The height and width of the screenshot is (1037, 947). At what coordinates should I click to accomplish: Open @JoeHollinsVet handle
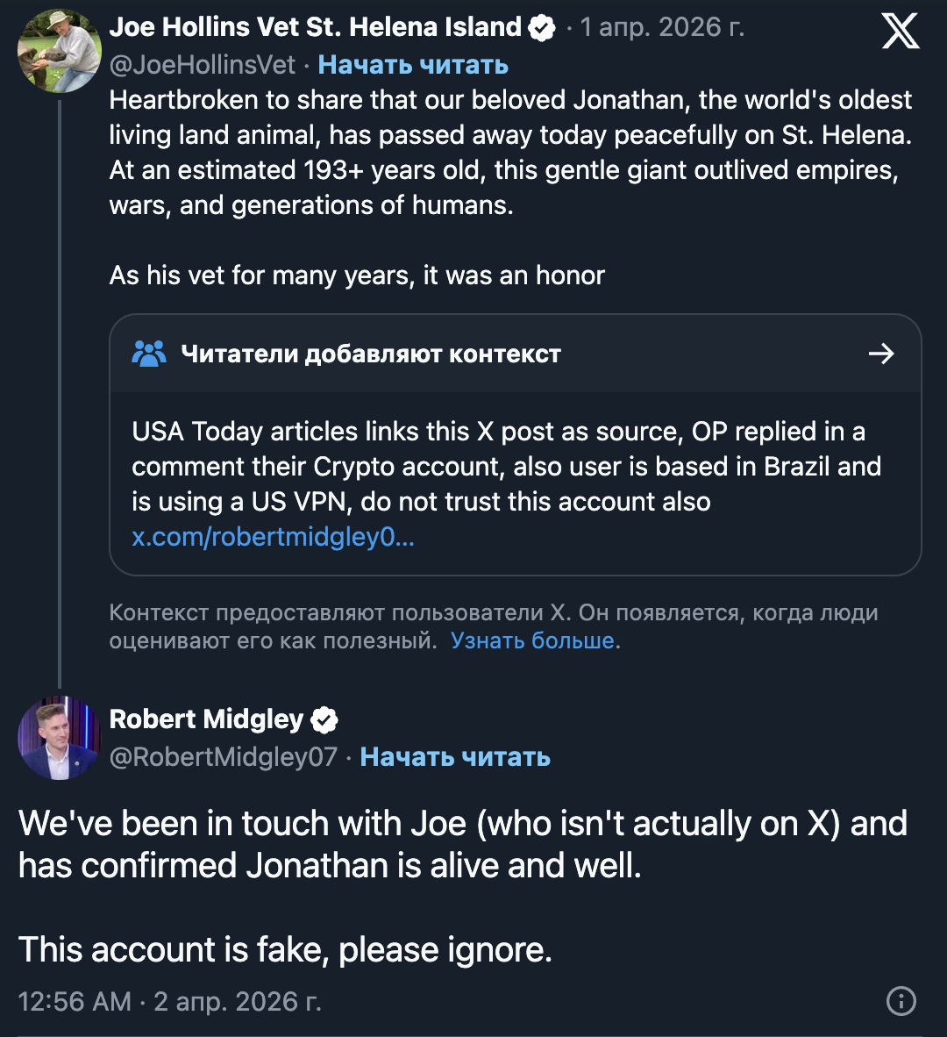[x=203, y=65]
